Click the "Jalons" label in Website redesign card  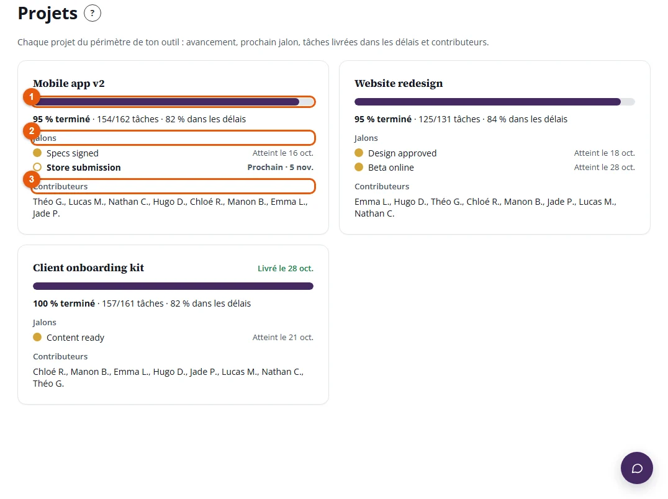click(x=366, y=138)
